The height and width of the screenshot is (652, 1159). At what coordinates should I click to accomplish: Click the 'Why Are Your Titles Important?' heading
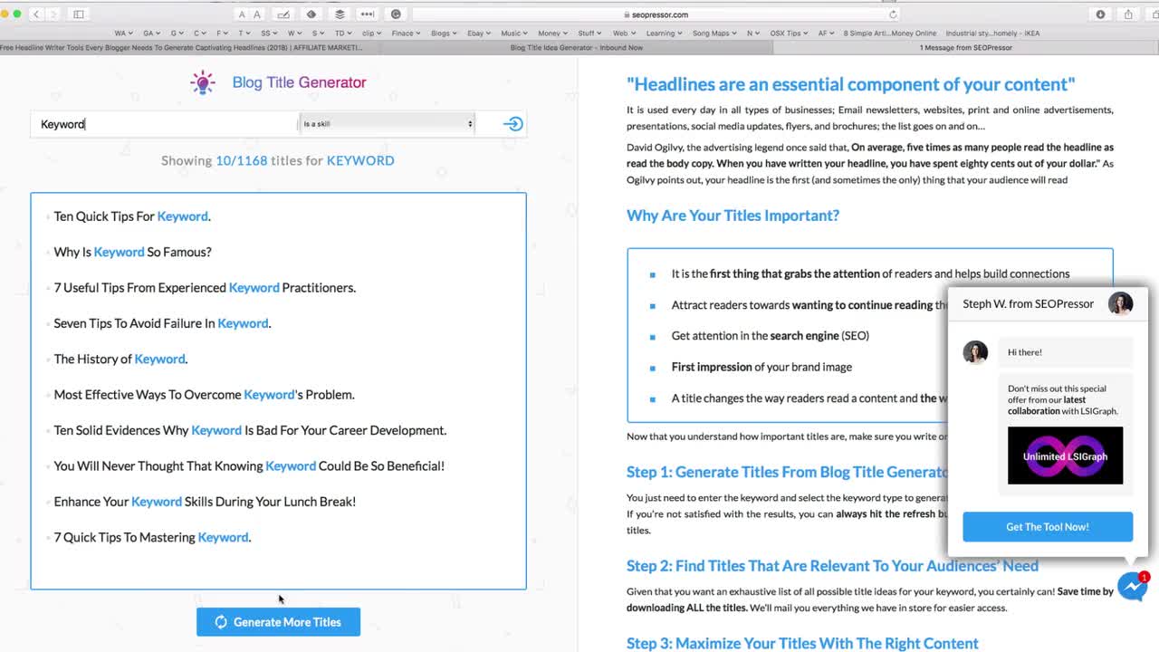pyautogui.click(x=733, y=216)
